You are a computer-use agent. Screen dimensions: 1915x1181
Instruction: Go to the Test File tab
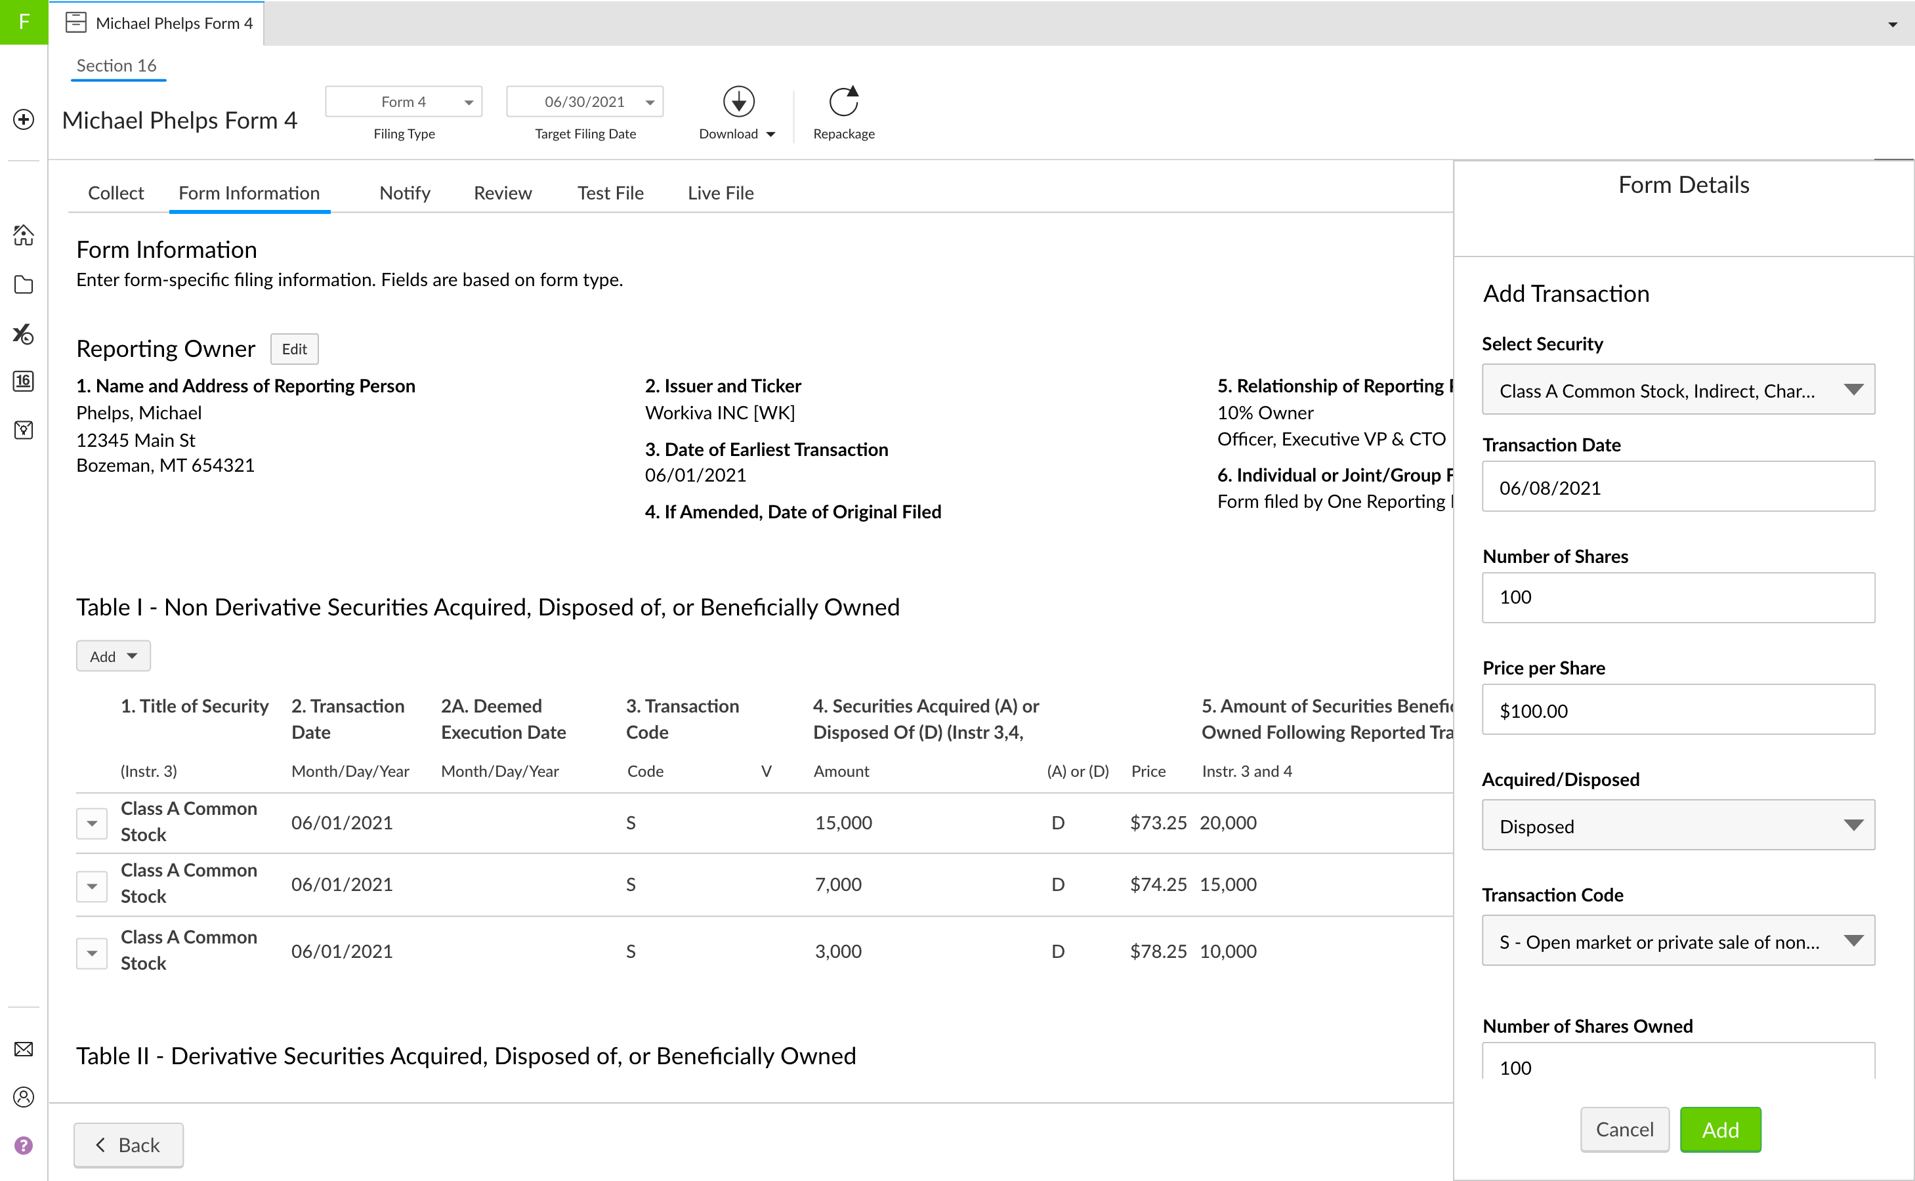click(610, 193)
